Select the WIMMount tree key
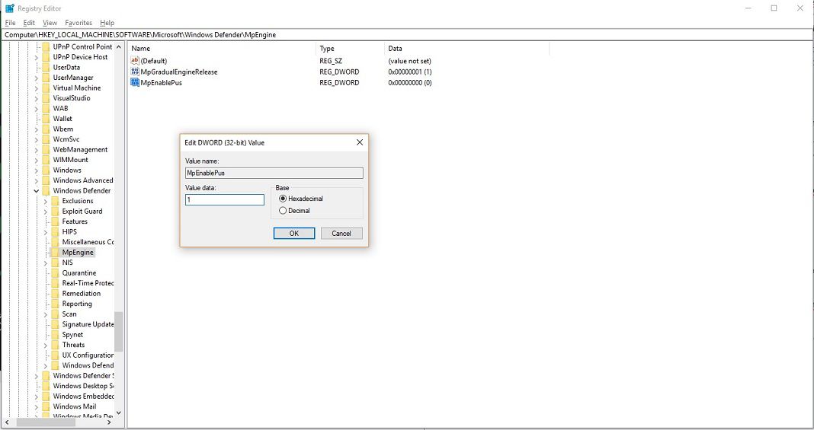Image resolution: width=814 pixels, height=430 pixels. click(71, 160)
